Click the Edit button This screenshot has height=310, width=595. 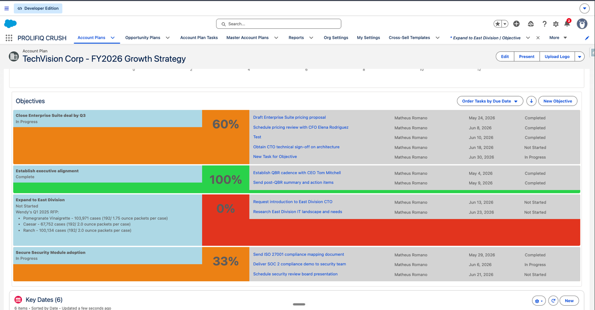(505, 56)
